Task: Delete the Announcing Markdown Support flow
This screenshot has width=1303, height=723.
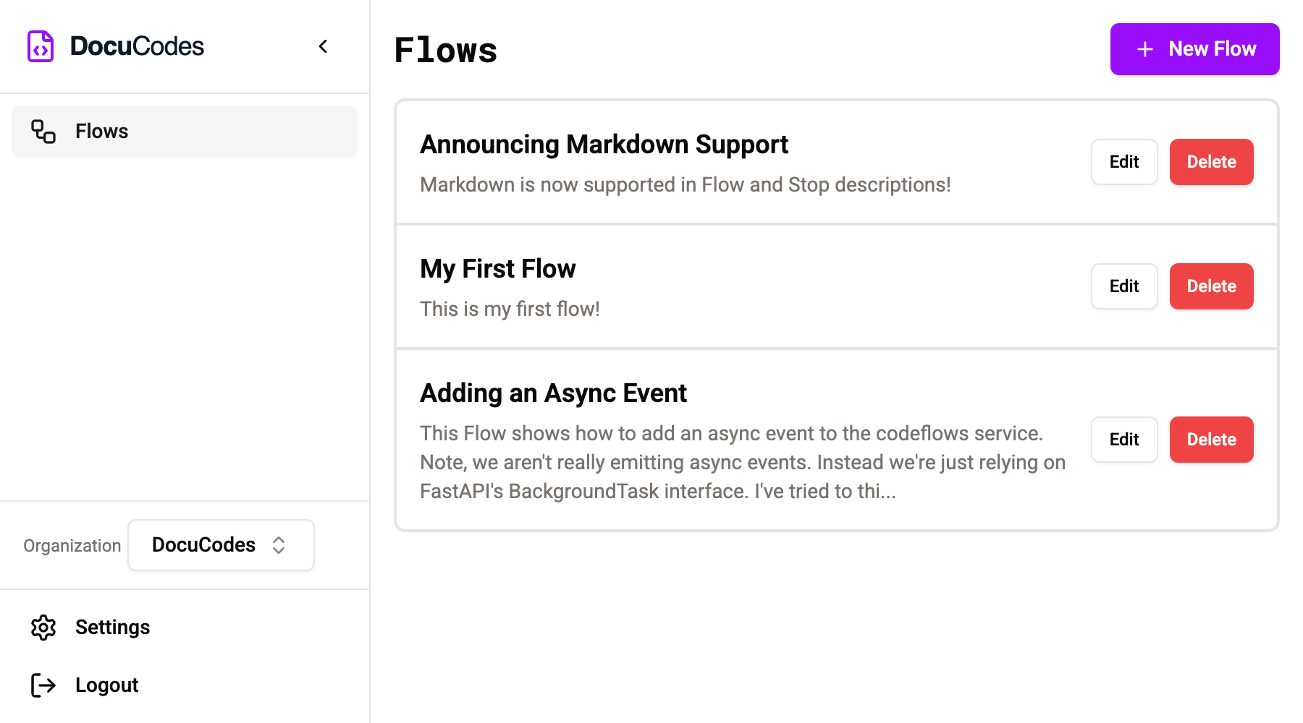Action: click(x=1211, y=162)
